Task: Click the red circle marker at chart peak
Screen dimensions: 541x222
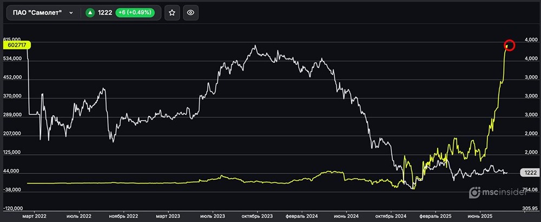Action: point(509,45)
